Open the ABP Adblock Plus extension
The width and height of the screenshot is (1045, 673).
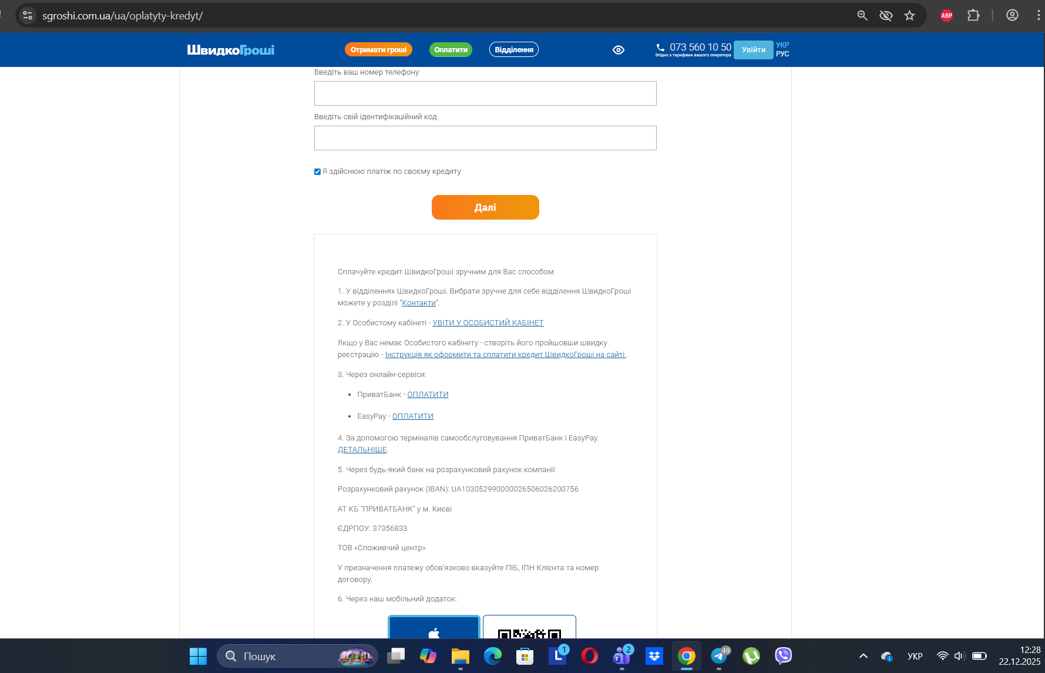pos(947,16)
